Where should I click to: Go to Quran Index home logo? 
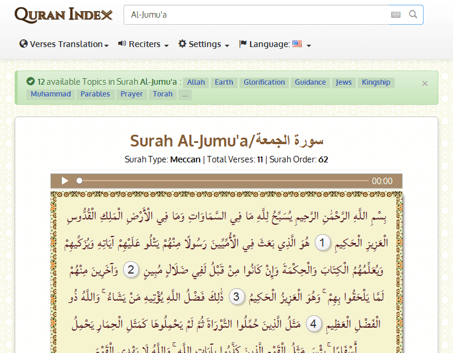coord(63,15)
